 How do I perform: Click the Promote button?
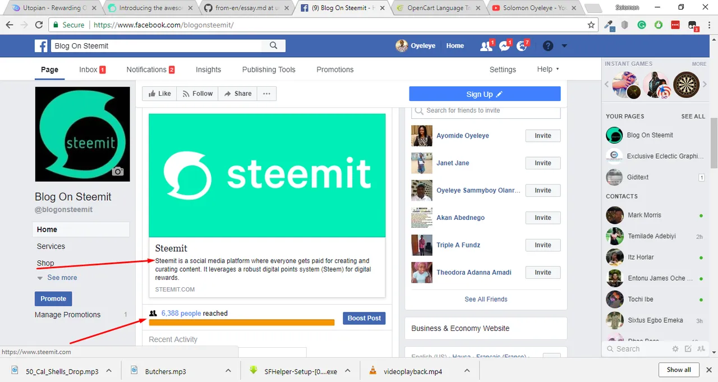pyautogui.click(x=53, y=298)
